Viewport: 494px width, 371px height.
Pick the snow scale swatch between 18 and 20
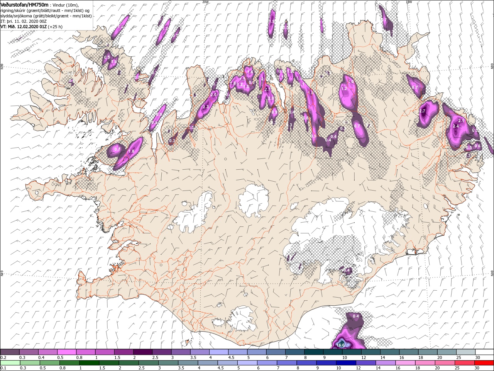click(x=427, y=352)
